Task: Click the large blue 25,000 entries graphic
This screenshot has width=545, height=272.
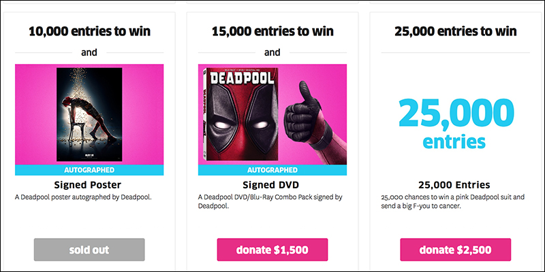Action: click(x=456, y=123)
